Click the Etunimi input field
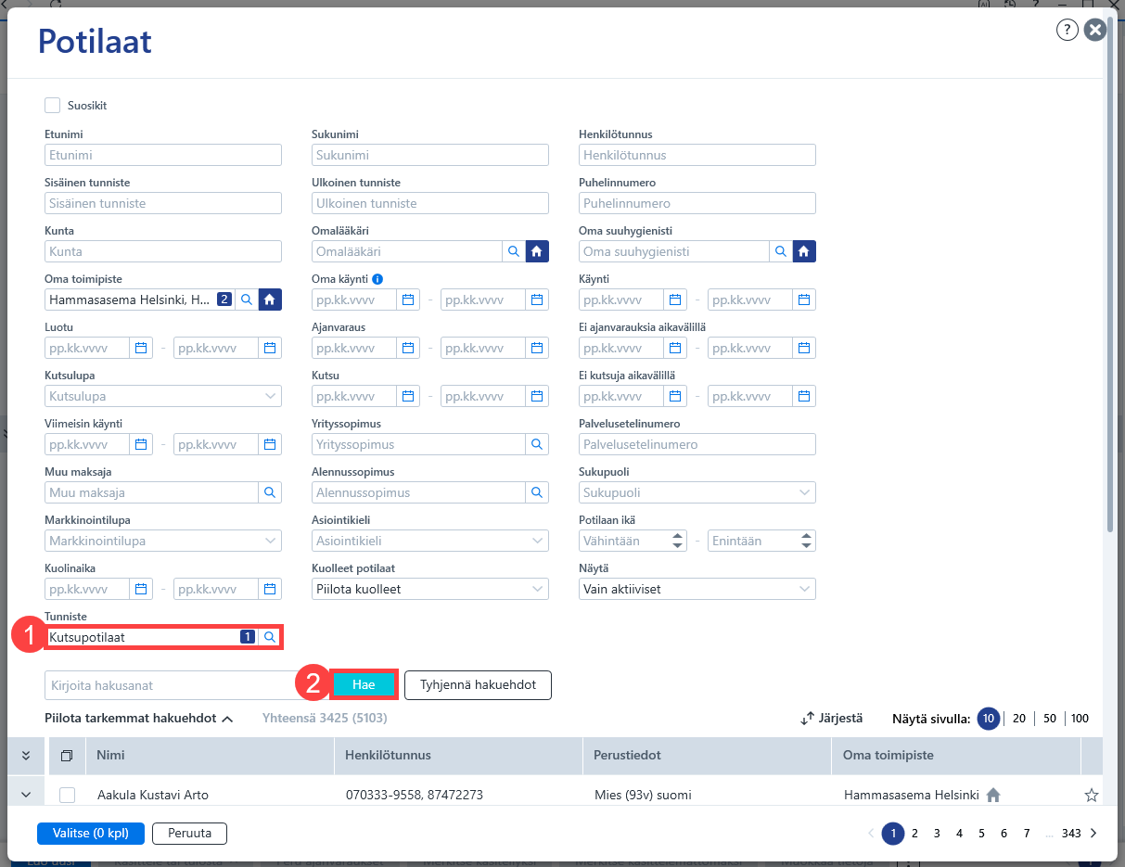Image resolution: width=1125 pixels, height=867 pixels. pyautogui.click(x=163, y=155)
